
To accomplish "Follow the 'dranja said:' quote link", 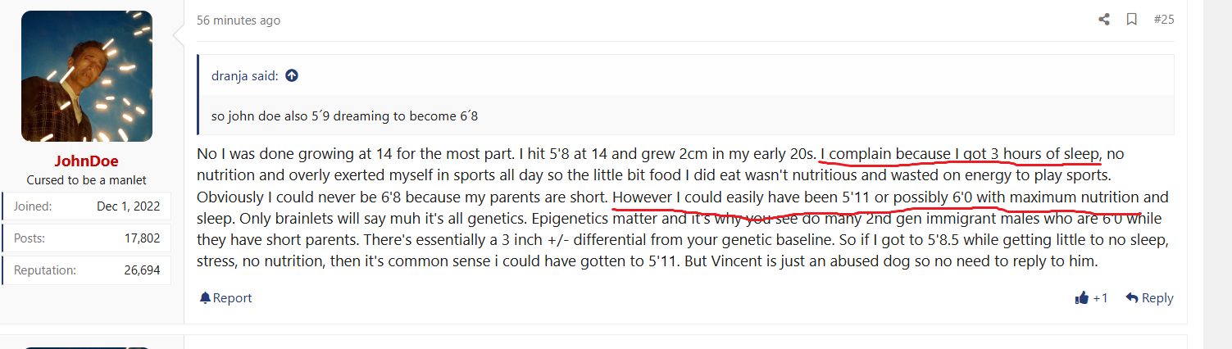I will [x=245, y=75].
